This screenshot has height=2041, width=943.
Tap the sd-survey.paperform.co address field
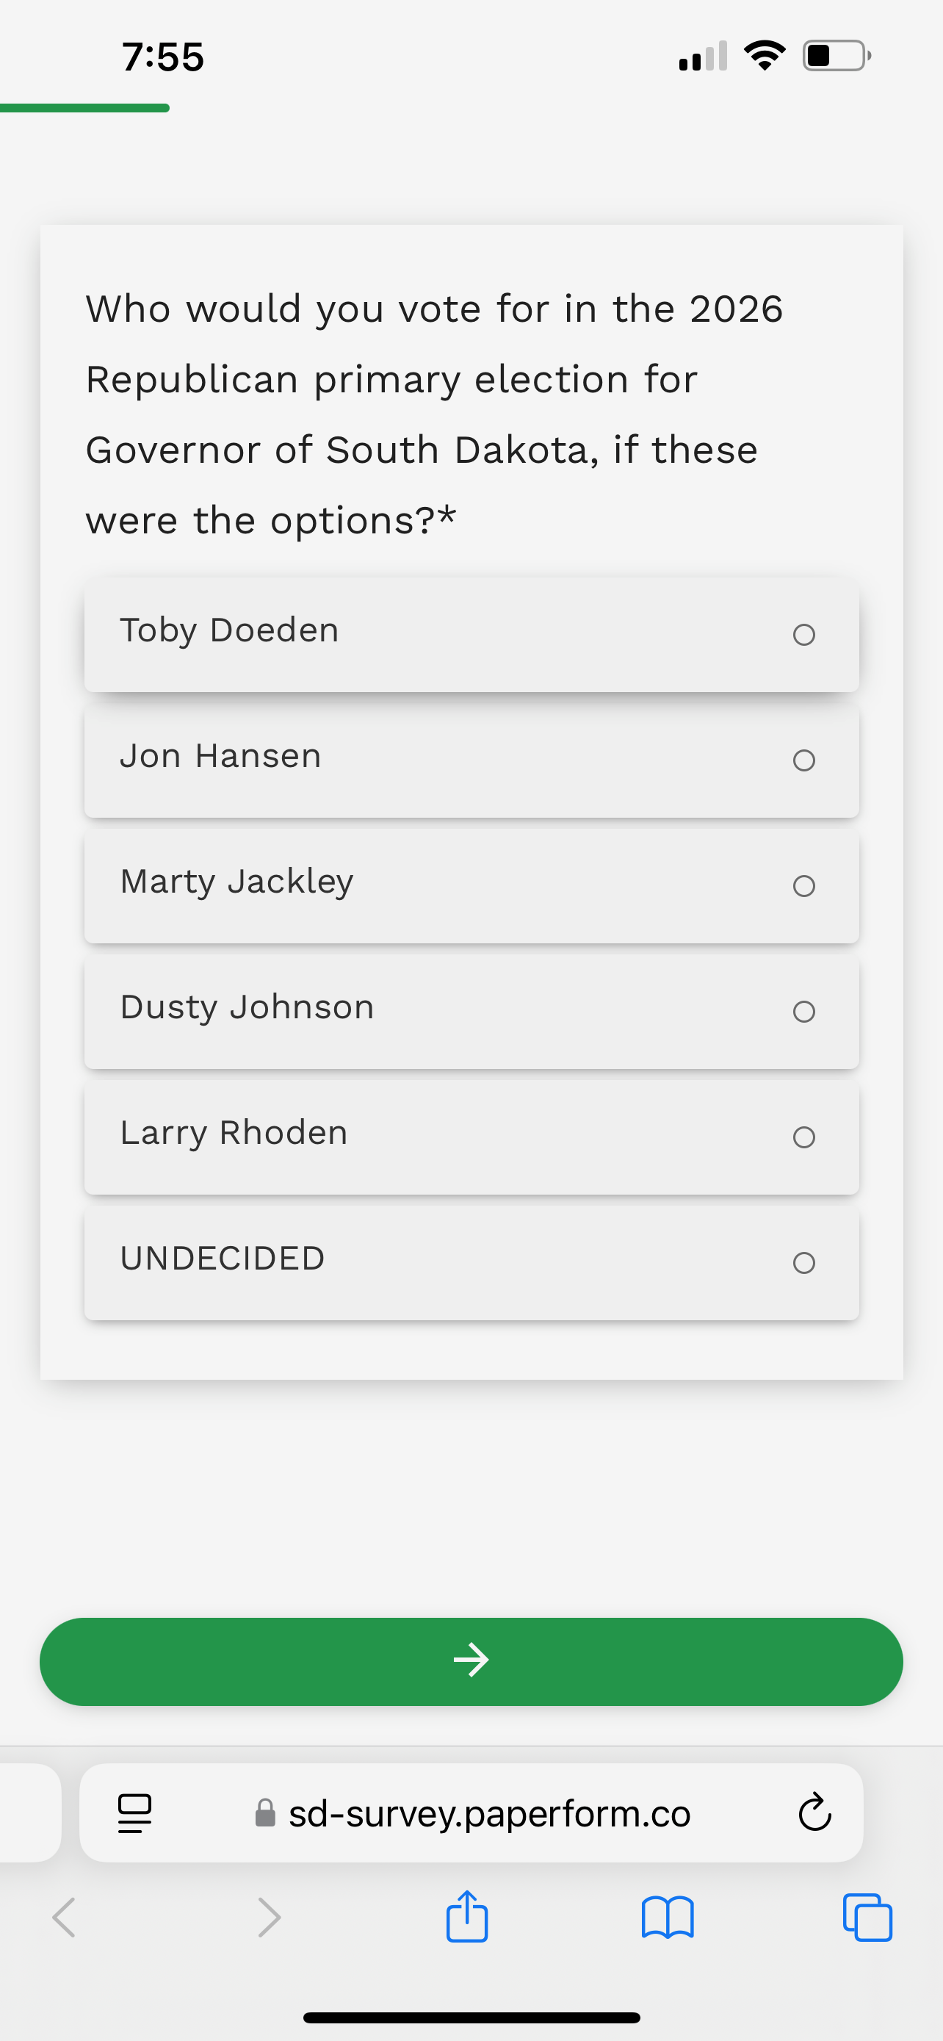coord(471,1813)
